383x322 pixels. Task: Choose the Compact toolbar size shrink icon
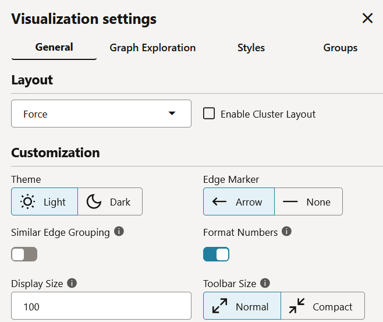tap(297, 306)
